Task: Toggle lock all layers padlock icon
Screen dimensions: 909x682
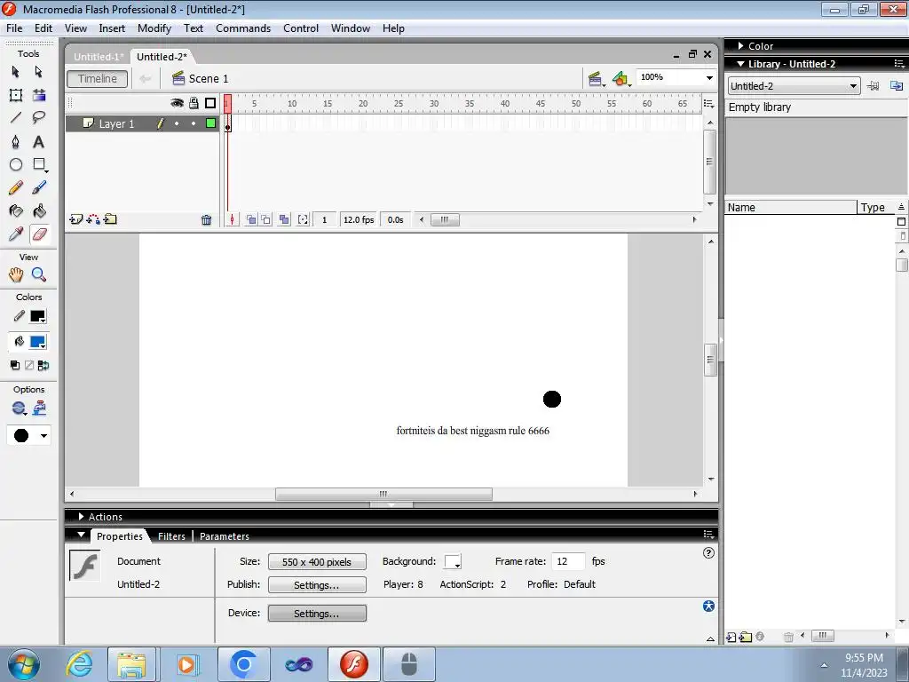Action: pyautogui.click(x=194, y=103)
